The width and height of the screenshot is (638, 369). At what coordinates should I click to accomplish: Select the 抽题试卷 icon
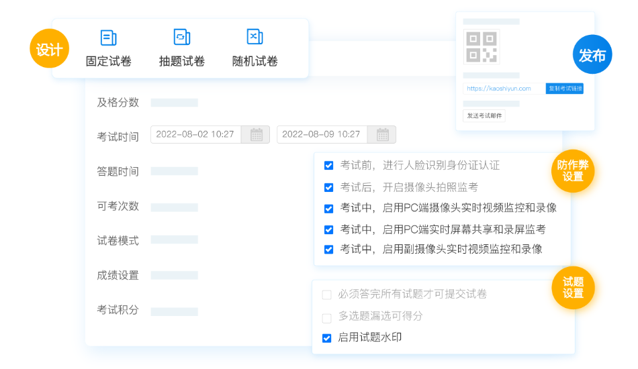coord(181,38)
